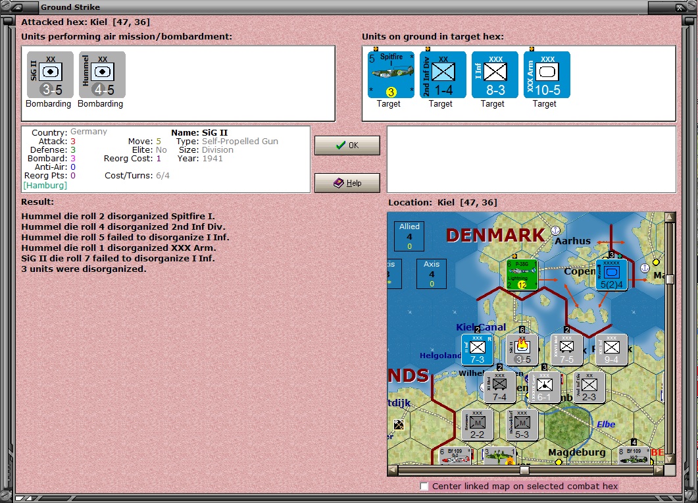Image resolution: width=698 pixels, height=503 pixels.
Task: Click the gray 7-5 unit counter on map
Action: click(566, 350)
